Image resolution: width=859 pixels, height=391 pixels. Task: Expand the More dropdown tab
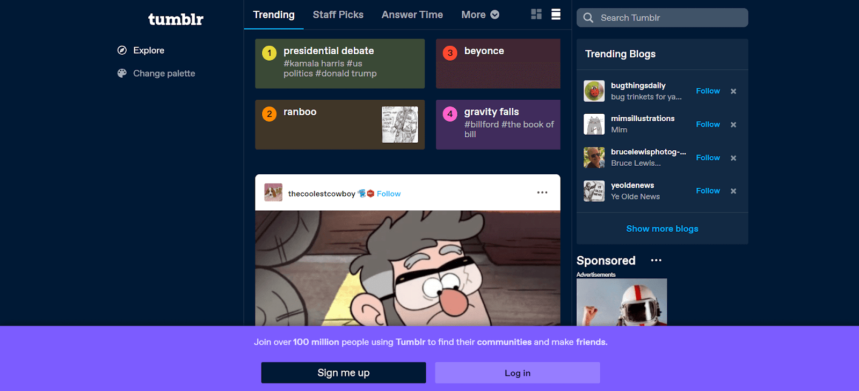coord(480,15)
